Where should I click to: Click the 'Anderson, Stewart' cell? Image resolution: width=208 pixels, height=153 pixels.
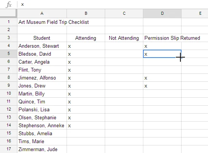[42, 46]
